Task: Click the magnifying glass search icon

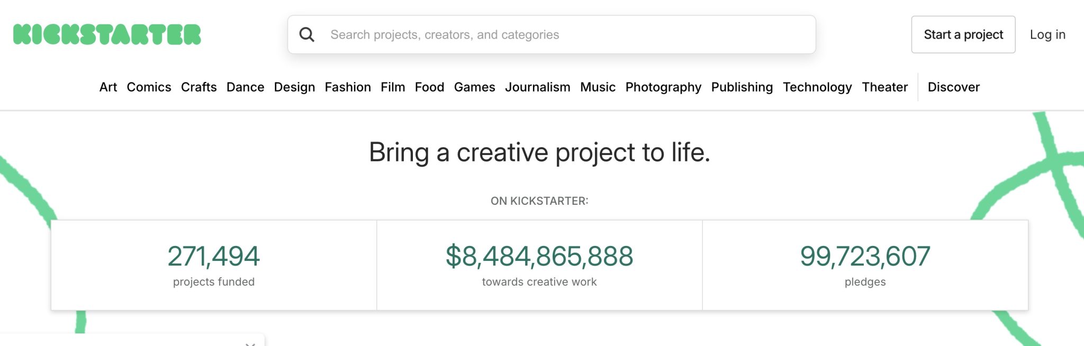Action: pos(307,34)
